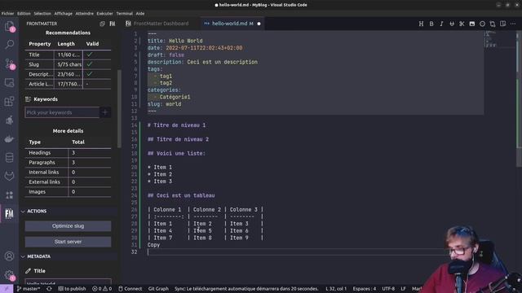The image size is (522, 293).
Task: Click Connect in the status bar
Action: click(130, 289)
